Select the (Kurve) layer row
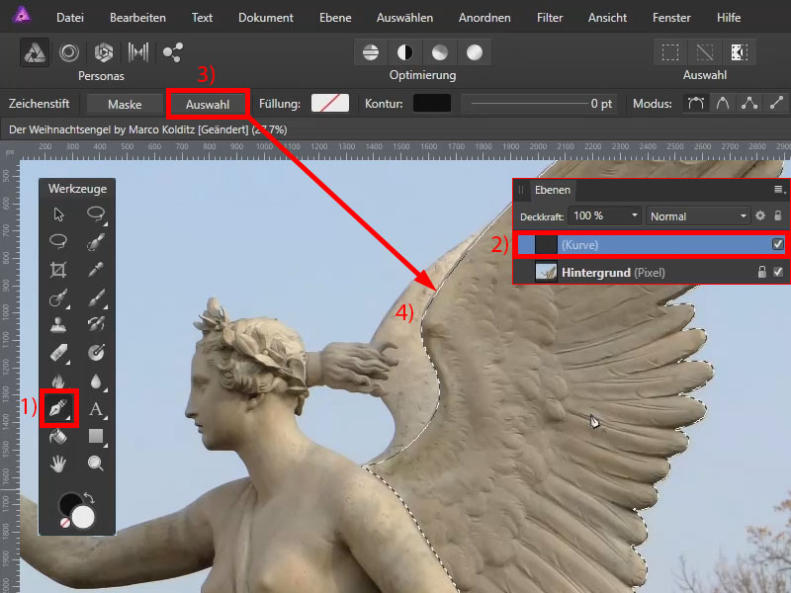Viewport: 791px width, 593px height. [651, 244]
